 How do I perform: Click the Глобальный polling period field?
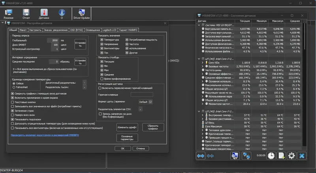53,40
